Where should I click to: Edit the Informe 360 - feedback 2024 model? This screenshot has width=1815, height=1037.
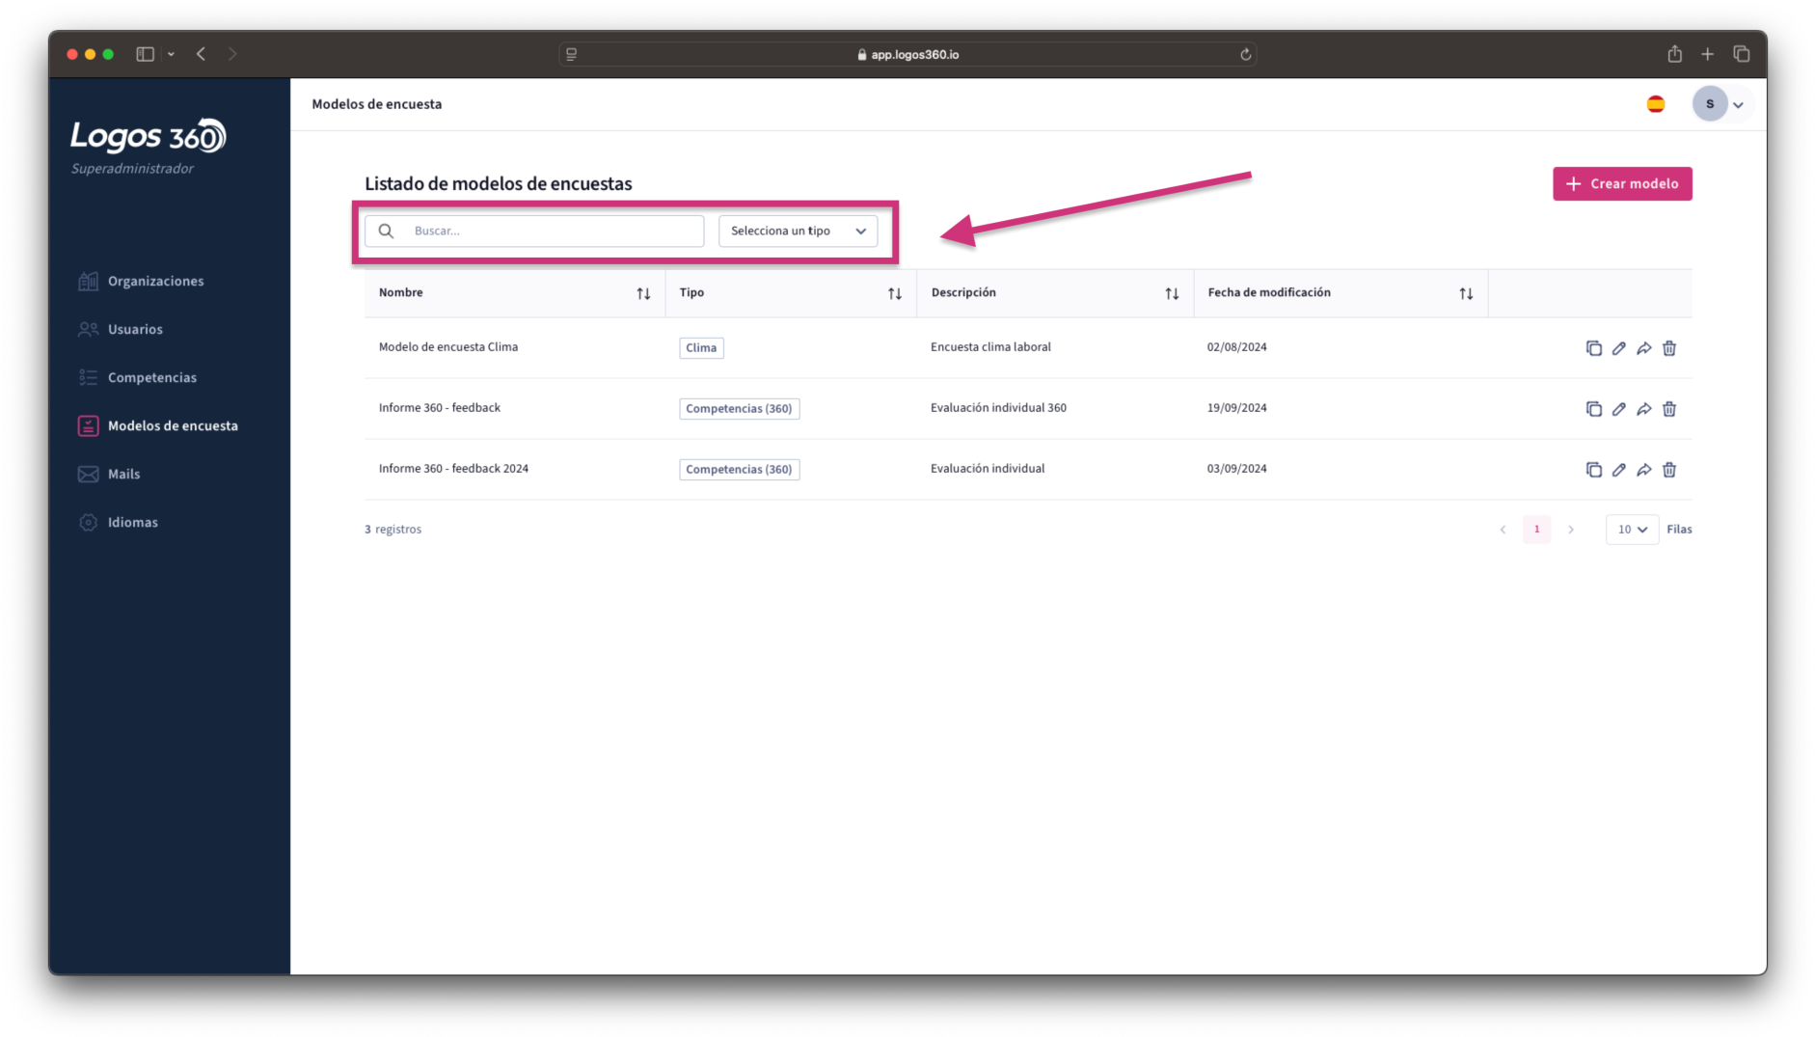tap(1618, 470)
